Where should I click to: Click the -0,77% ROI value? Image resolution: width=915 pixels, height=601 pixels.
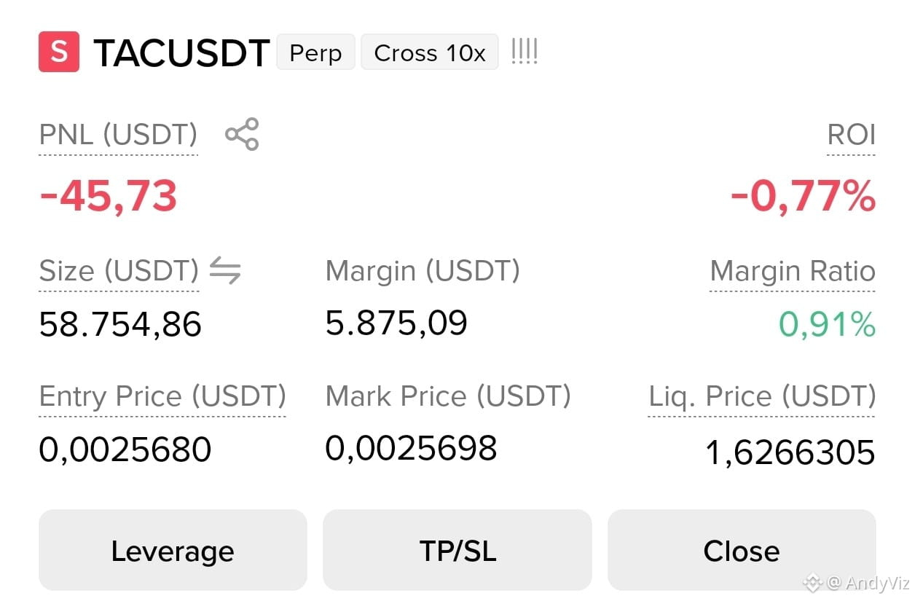(803, 197)
